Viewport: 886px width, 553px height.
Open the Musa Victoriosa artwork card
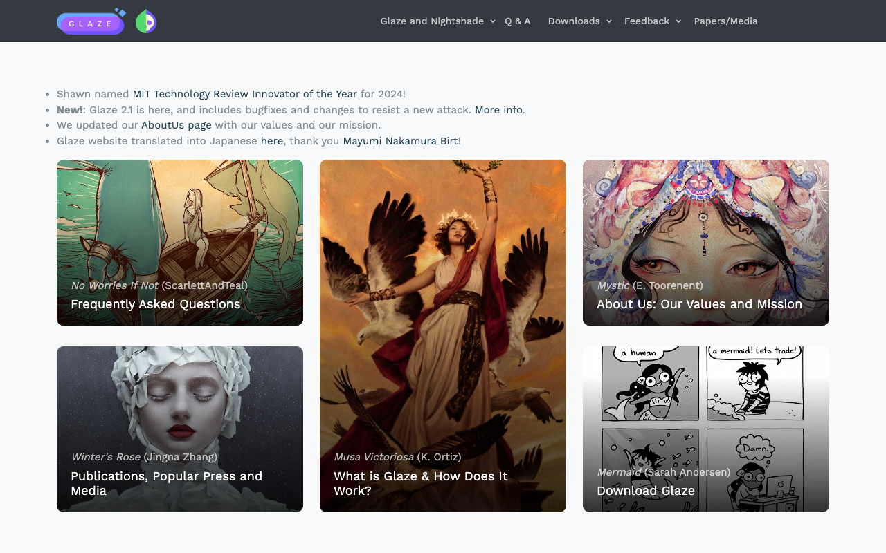(443, 336)
